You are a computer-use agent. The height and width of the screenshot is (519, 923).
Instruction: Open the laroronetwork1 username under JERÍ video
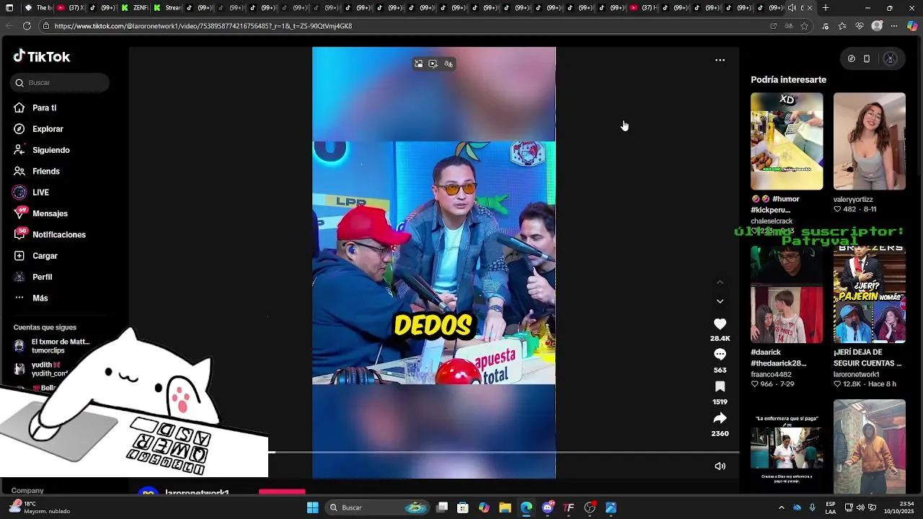(857, 375)
